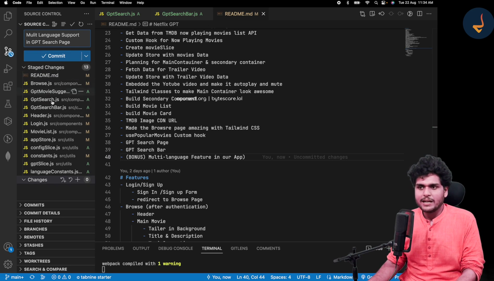This screenshot has width=494, height=281.
Task: Click the Commit button
Action: tap(53, 56)
